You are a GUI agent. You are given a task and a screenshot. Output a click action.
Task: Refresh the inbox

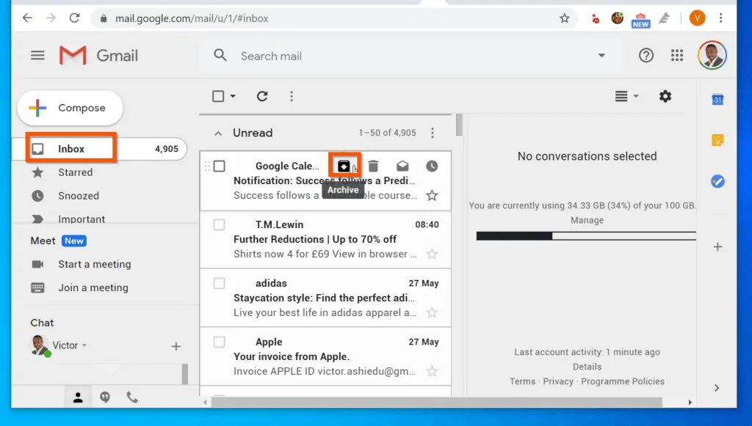coord(262,96)
